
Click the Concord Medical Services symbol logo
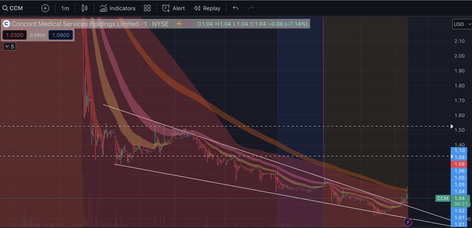tap(6, 24)
